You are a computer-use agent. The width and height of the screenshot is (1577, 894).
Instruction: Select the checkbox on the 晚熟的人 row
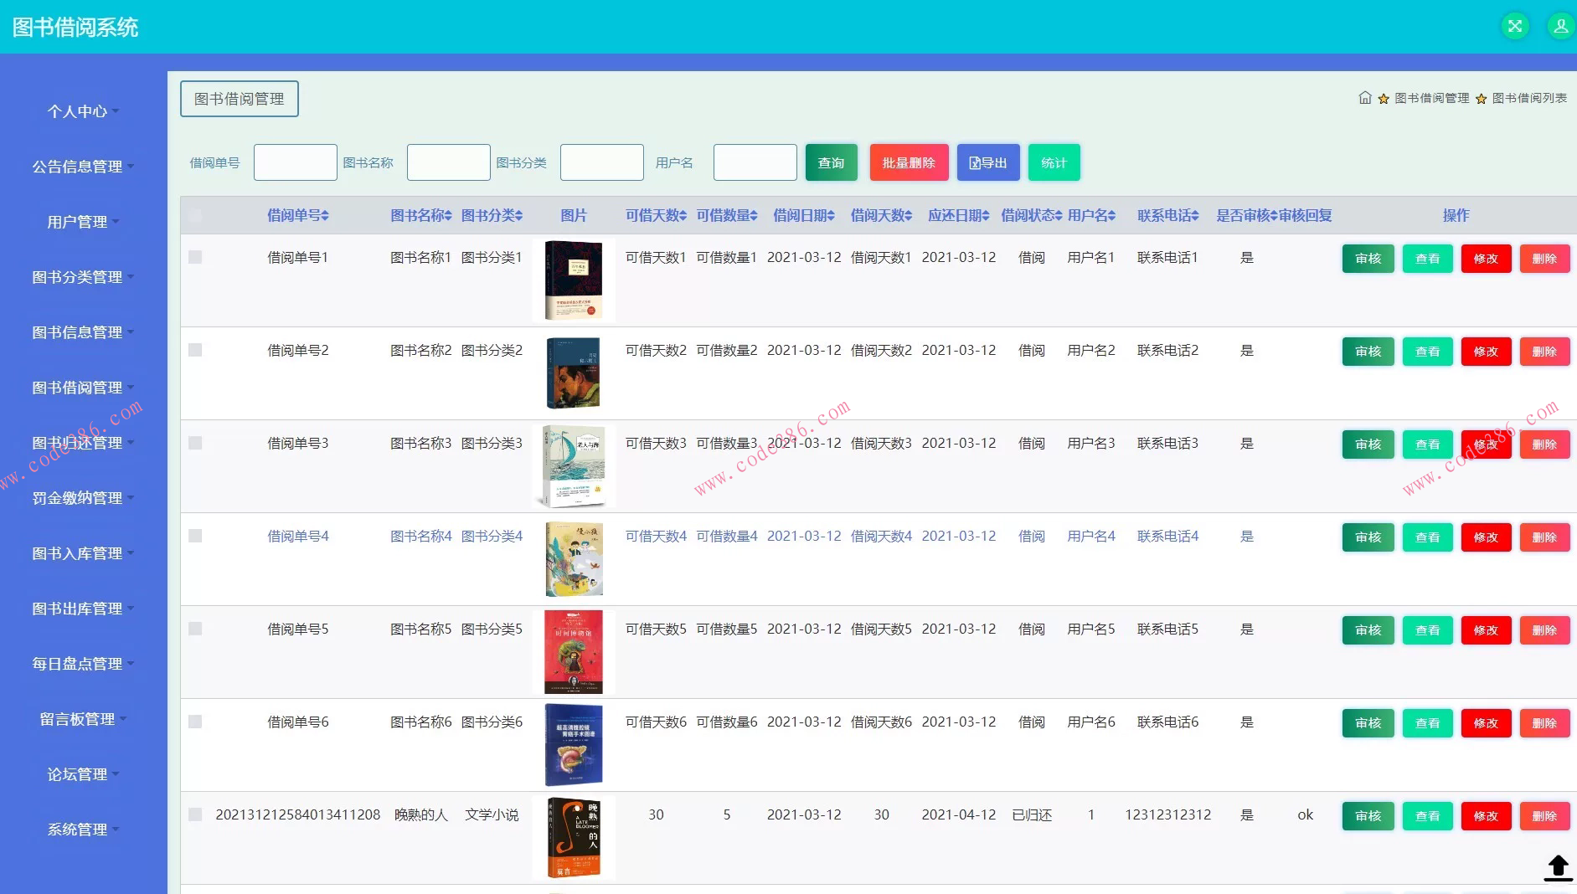pyautogui.click(x=196, y=814)
